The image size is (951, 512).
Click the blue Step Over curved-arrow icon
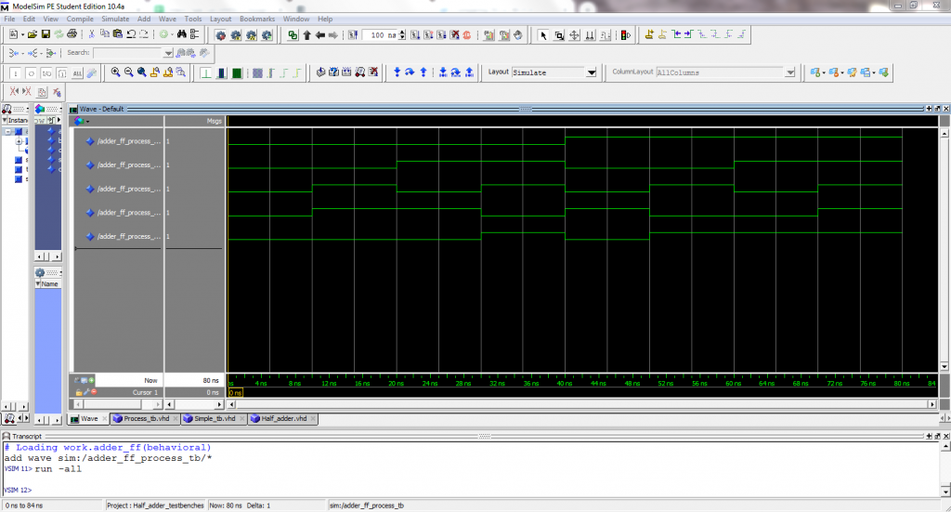click(x=410, y=72)
